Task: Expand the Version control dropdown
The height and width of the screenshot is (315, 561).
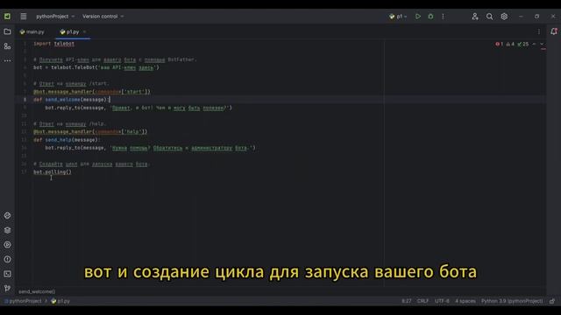Action: [x=103, y=17]
